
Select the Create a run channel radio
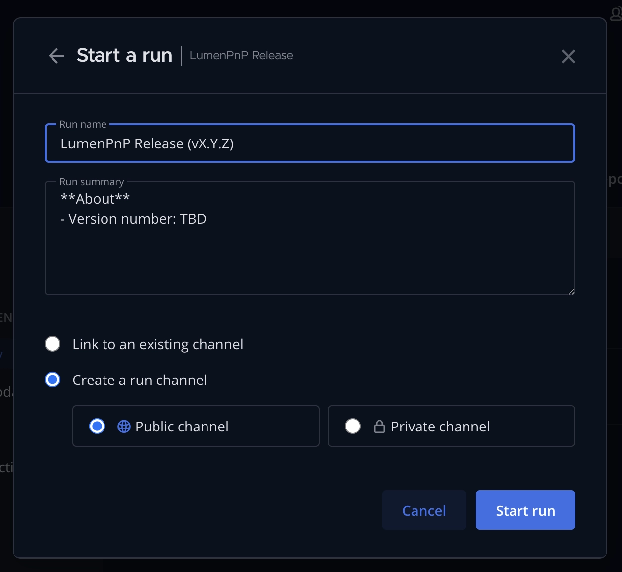coord(52,380)
